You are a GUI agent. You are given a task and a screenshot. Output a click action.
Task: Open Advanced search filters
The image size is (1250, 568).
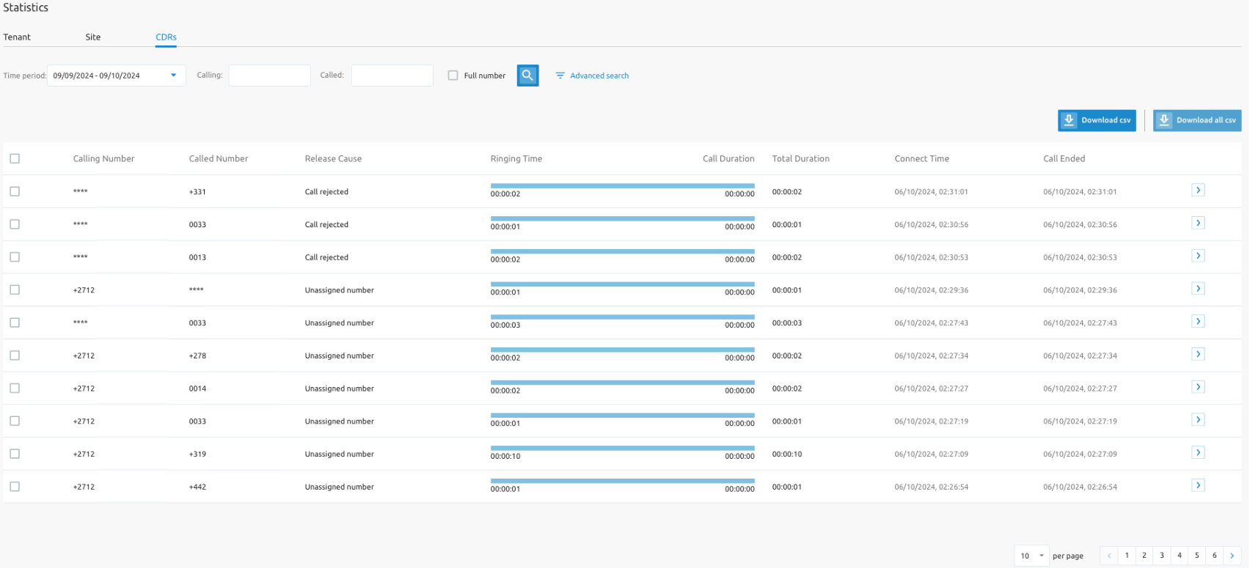click(x=592, y=75)
